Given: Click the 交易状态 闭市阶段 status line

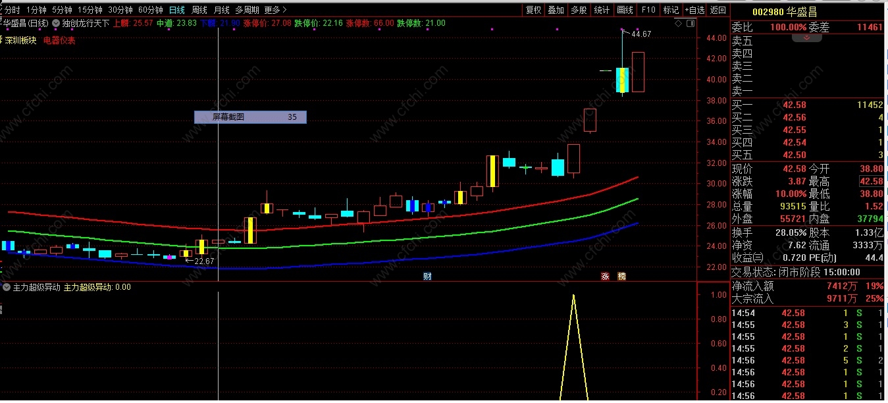Looking at the screenshot, I should [796, 272].
